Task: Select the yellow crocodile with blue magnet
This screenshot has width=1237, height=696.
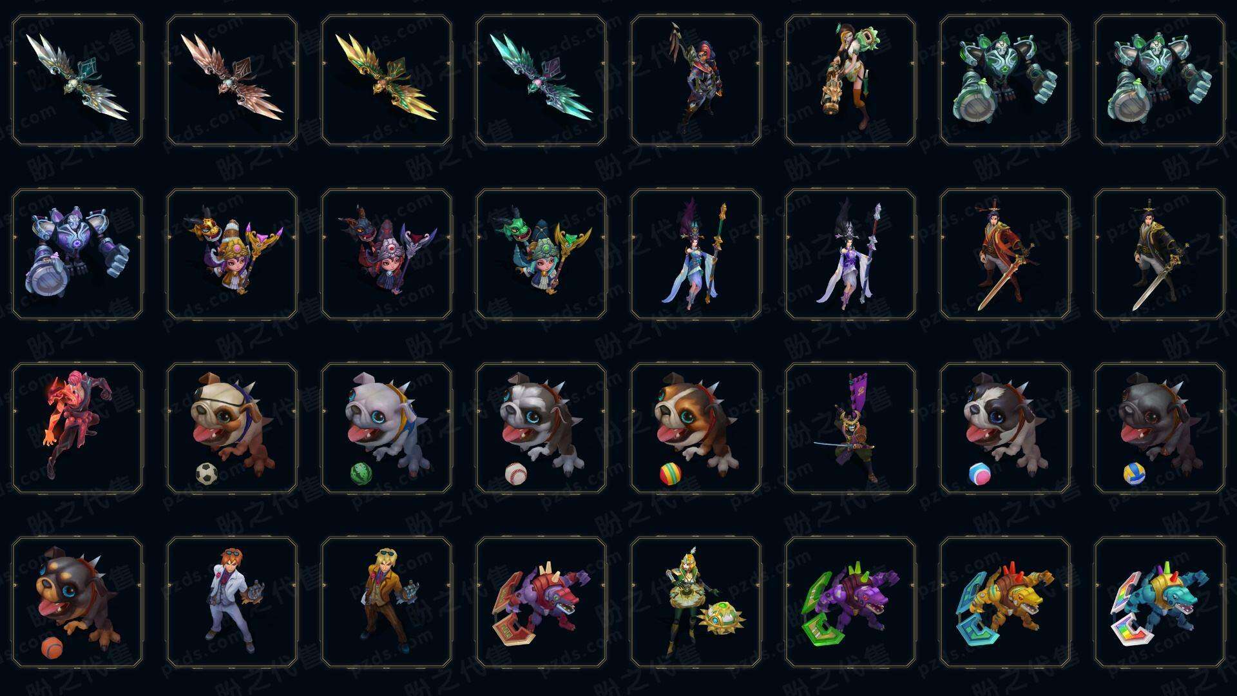Action: pos(1005,602)
